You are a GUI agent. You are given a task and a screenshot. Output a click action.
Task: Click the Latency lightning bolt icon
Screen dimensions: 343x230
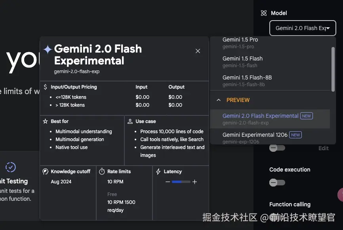coord(158,172)
